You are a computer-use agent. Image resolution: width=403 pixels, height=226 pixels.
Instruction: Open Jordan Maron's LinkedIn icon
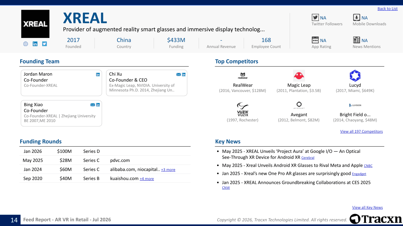pos(98,74)
